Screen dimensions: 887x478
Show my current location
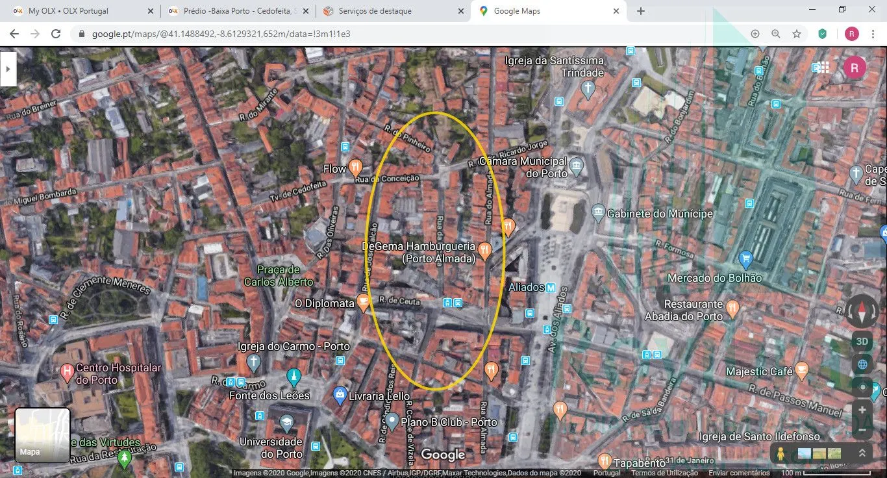[862, 388]
